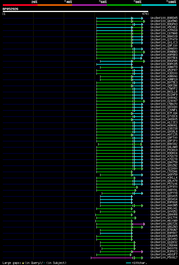Screen dimensions: 179x265
Task: Click the white query length bar
Action: [x=76, y=11]
